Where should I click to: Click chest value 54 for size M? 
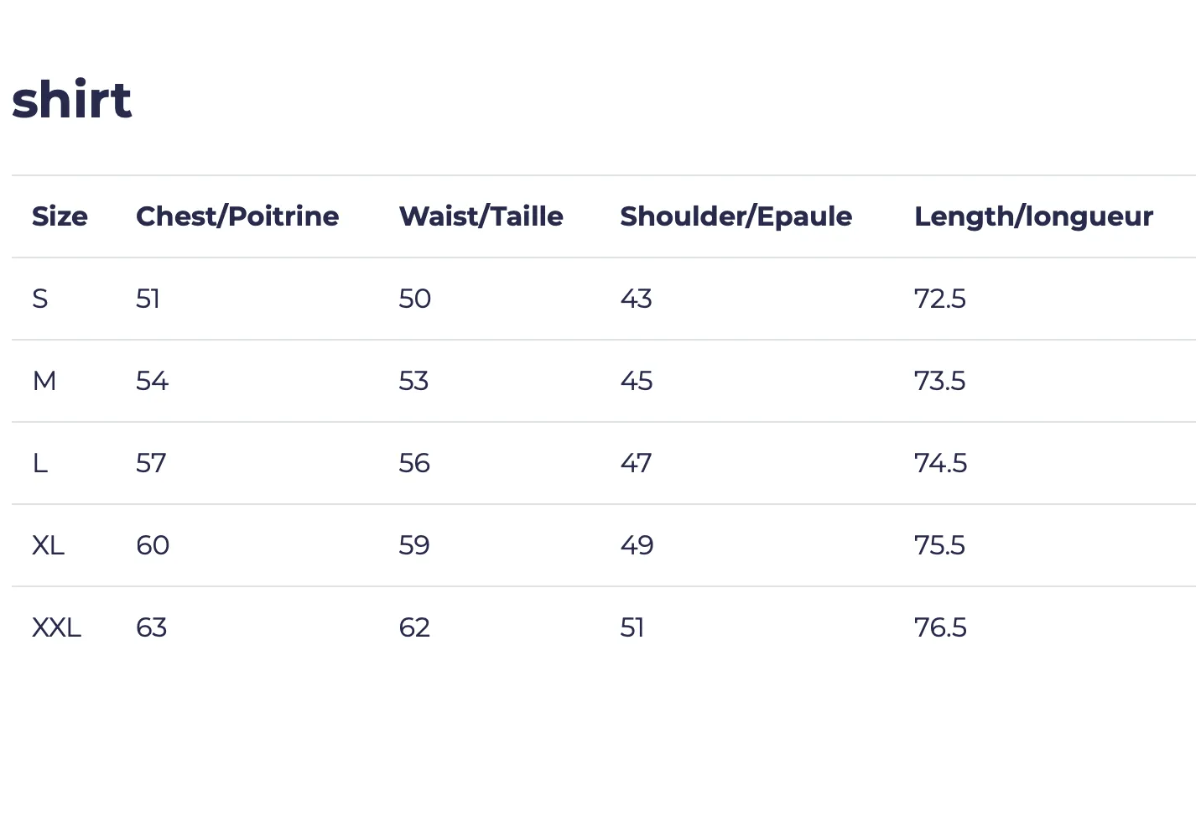[152, 381]
